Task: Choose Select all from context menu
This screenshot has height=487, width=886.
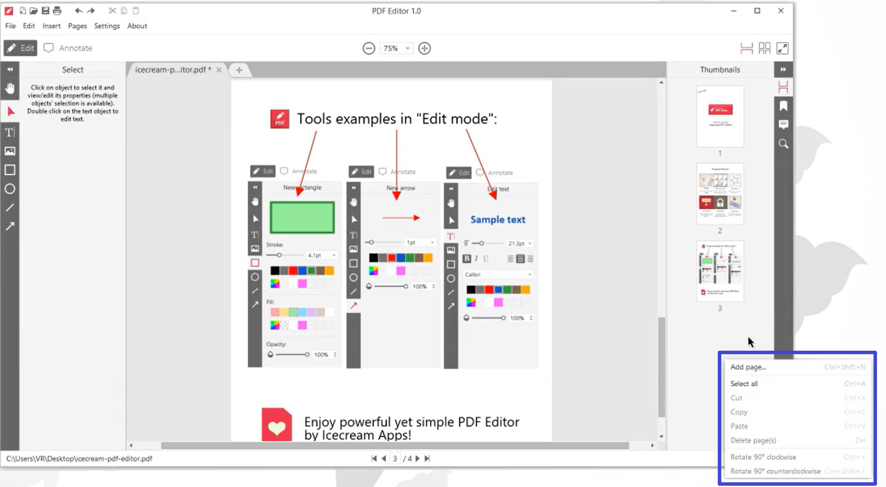Action: 798,384
